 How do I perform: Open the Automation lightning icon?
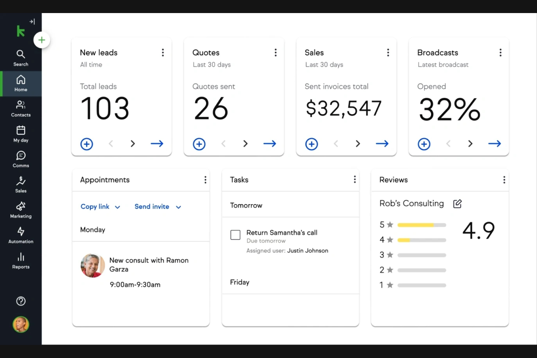(x=21, y=235)
